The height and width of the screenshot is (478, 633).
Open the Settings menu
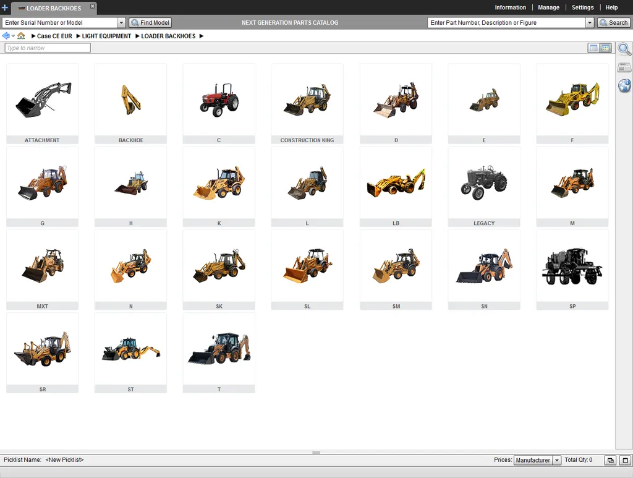pos(582,7)
